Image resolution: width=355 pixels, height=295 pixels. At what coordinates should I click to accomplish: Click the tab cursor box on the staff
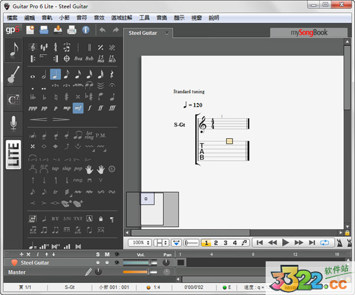[x=229, y=141]
